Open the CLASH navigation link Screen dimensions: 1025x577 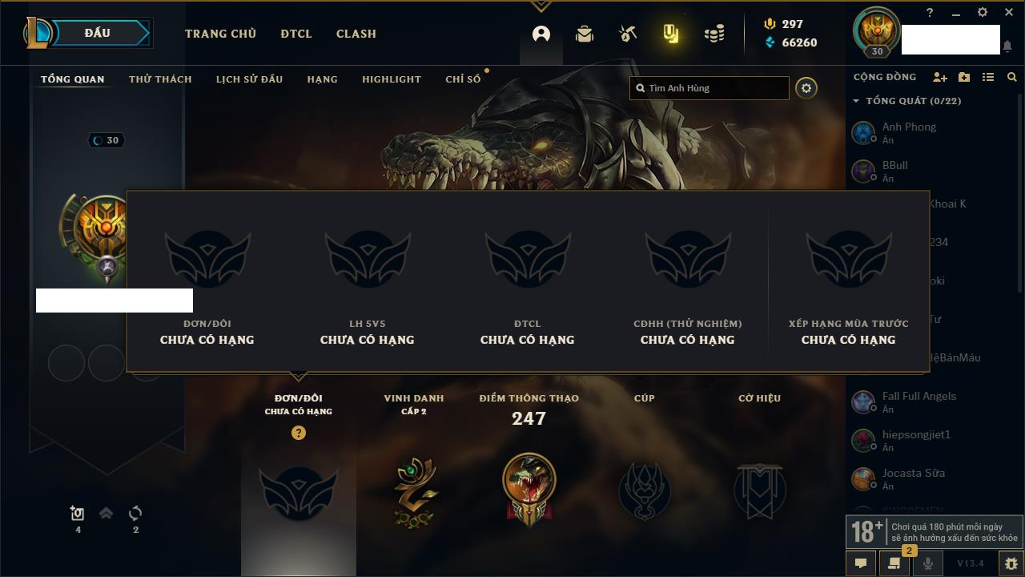(356, 34)
